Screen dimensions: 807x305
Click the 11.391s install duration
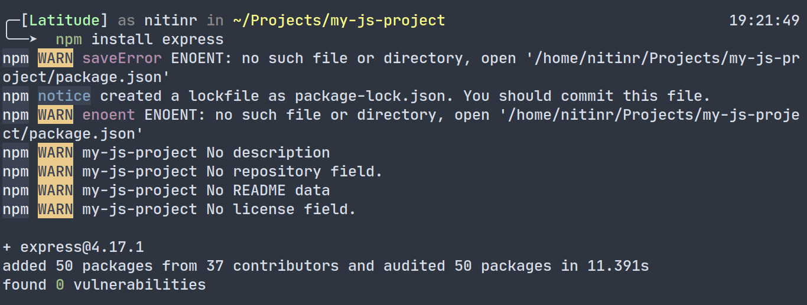coord(618,266)
